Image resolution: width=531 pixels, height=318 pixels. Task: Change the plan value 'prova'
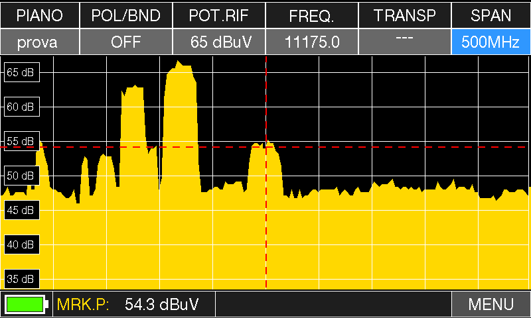tap(40, 42)
